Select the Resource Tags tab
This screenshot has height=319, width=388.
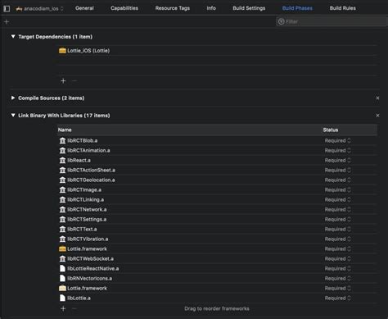pyautogui.click(x=173, y=8)
